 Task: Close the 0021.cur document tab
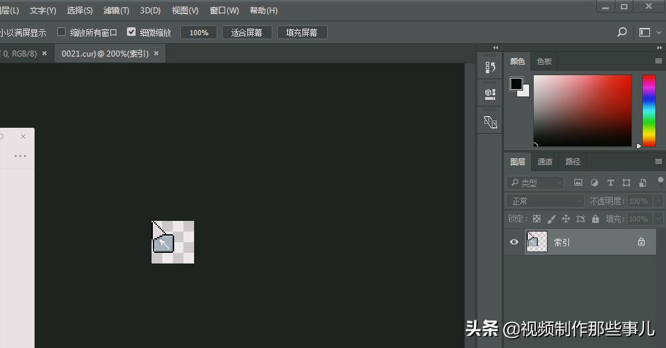[156, 53]
